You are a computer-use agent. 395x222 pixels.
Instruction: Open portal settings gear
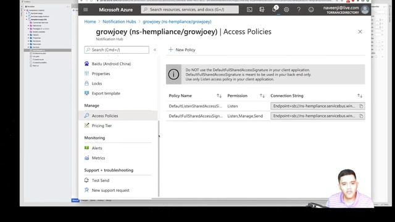[x=286, y=10]
